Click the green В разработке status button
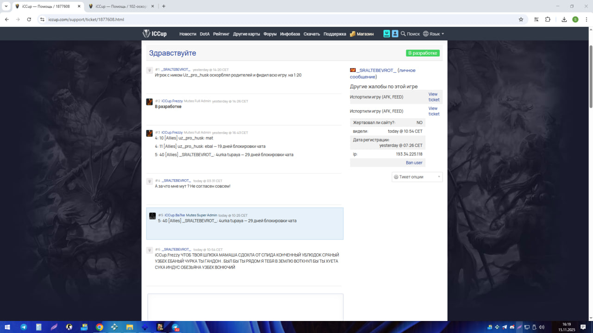Screen dimensions: 593x333 coord(423,53)
